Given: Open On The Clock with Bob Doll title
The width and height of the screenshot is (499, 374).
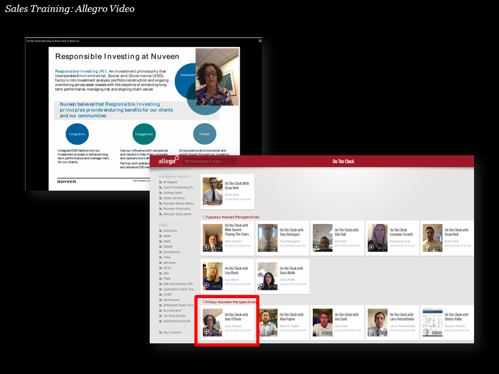Looking at the screenshot, I should pos(346,232).
